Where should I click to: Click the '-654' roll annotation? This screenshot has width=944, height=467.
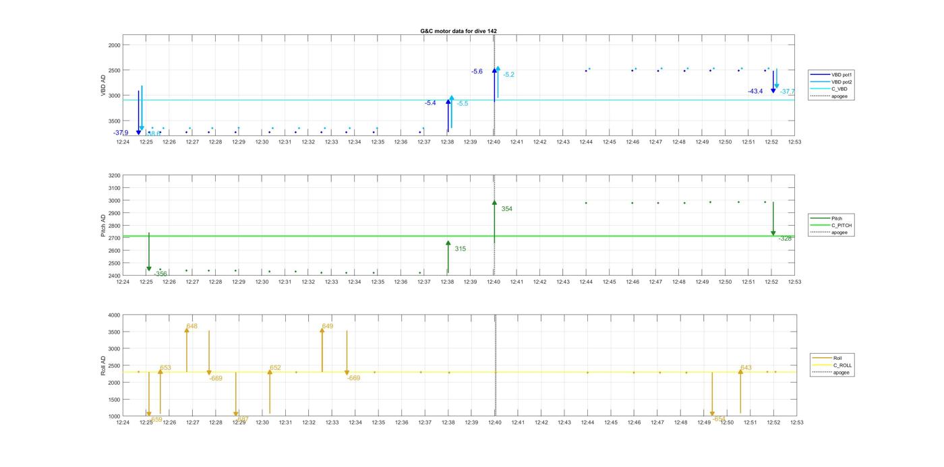719,418
